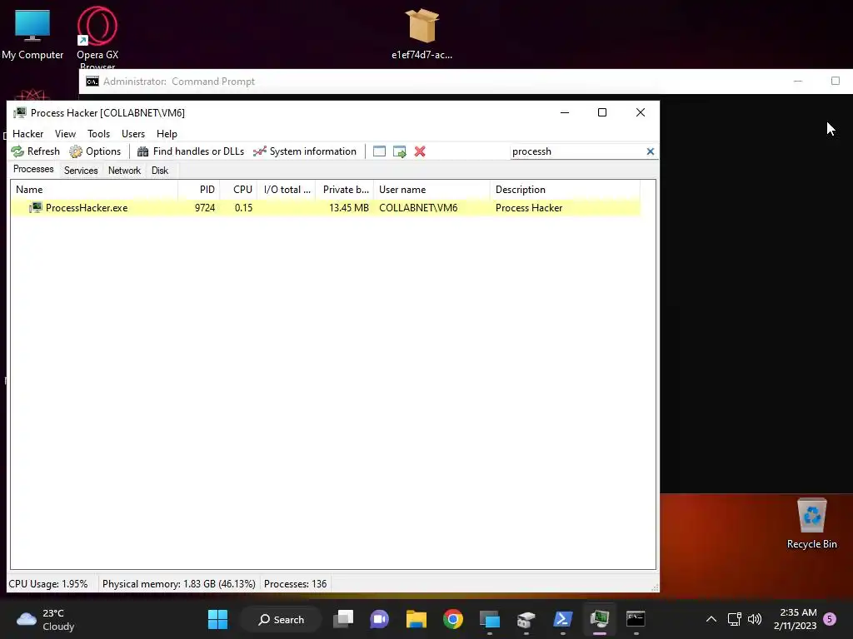Screen dimensions: 853x639
Task: Click the Physical memory status bar entry
Action: 178,584
